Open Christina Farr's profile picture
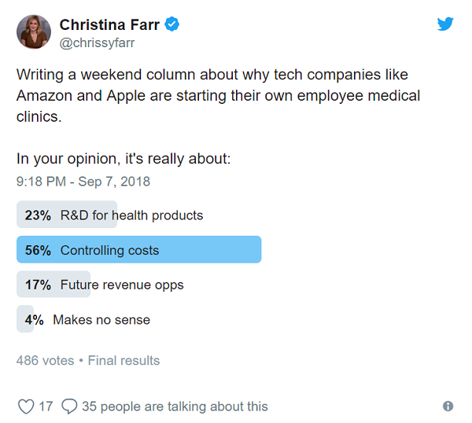 tap(34, 32)
